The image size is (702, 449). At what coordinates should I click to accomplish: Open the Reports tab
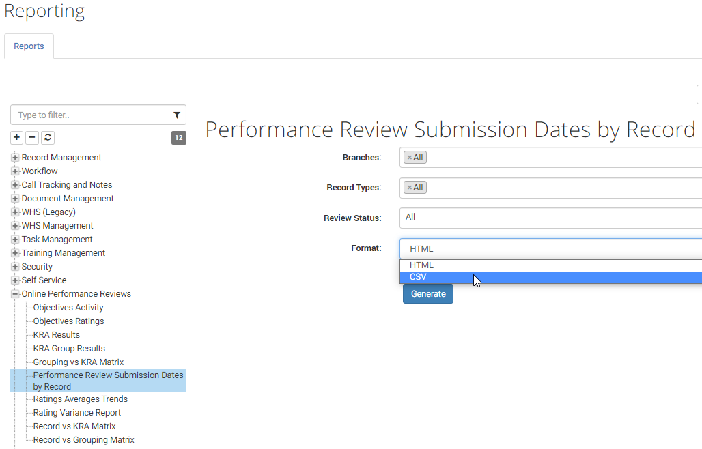pyautogui.click(x=29, y=46)
